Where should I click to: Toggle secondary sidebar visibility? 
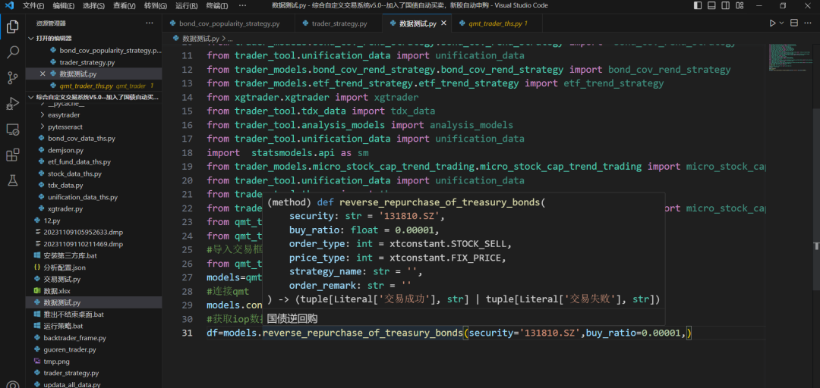tap(724, 6)
